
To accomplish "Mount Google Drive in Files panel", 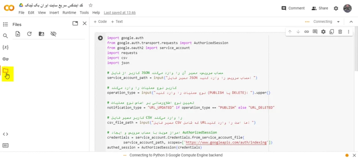I will (x=41, y=34).
